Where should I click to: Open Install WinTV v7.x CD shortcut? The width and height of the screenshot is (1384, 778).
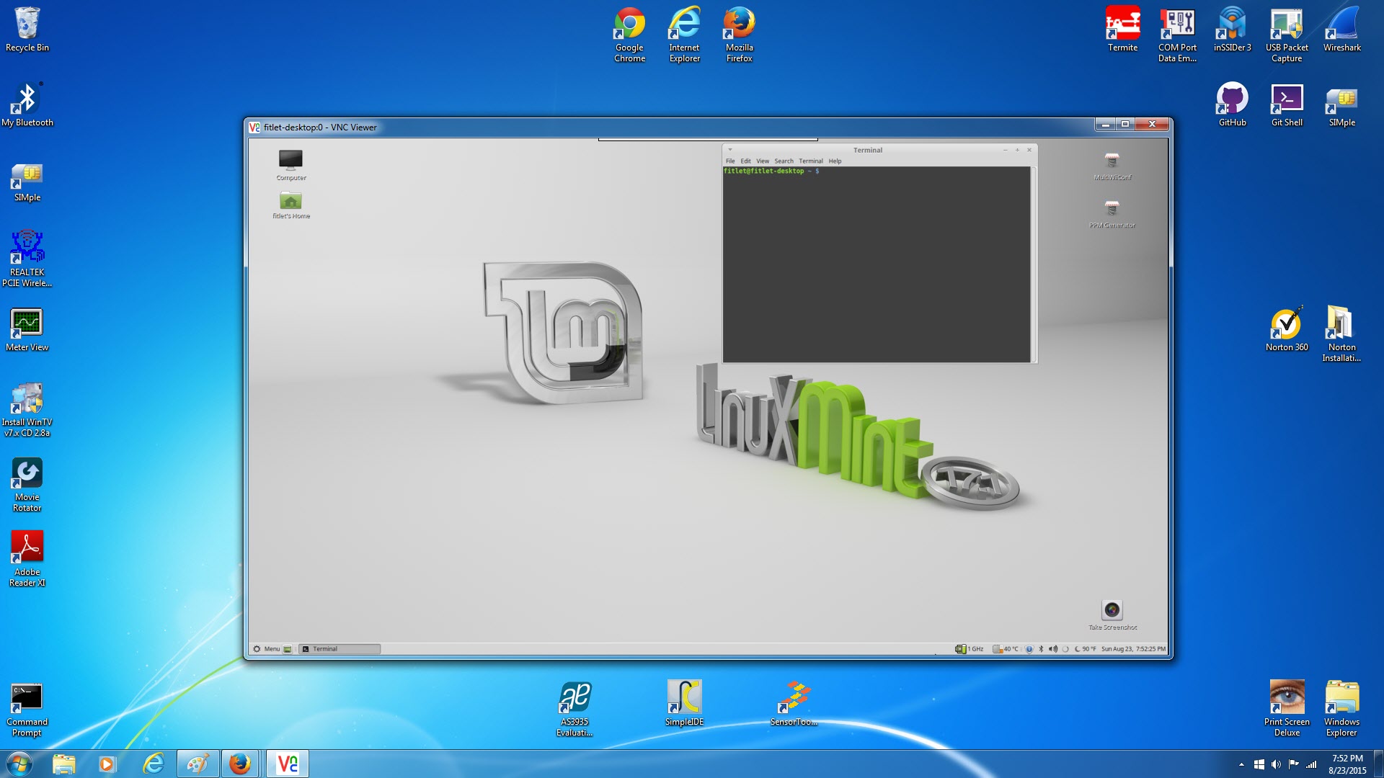point(27,409)
